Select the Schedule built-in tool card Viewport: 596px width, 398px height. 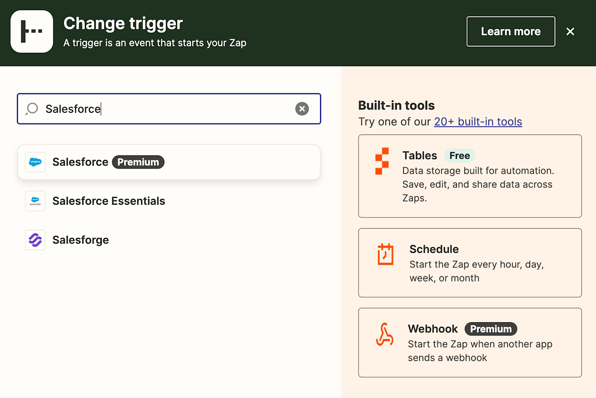pos(470,263)
